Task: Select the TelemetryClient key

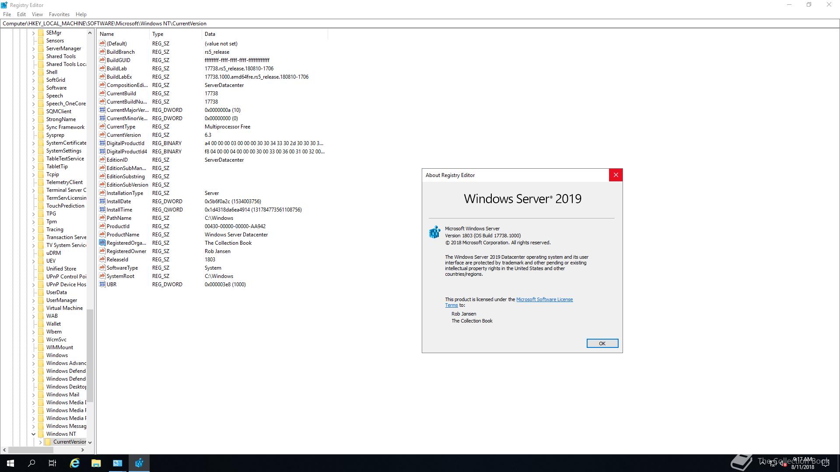Action: (64, 182)
